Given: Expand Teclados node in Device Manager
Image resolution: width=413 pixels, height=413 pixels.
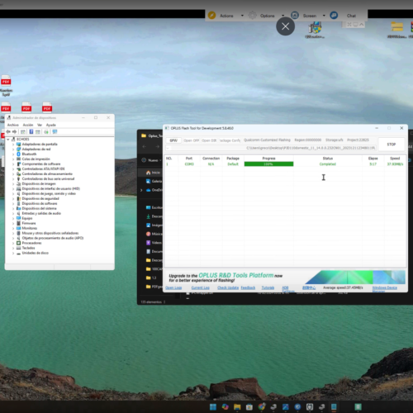Looking at the screenshot, I should point(13,248).
